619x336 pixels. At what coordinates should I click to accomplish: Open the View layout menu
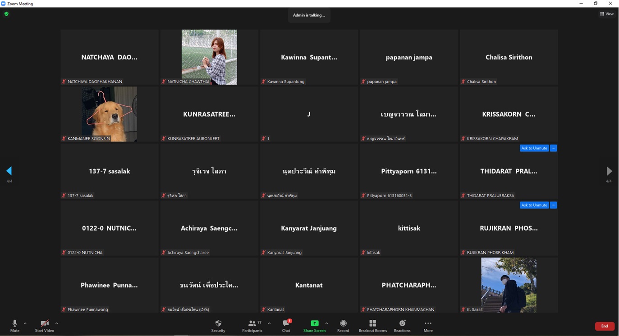coord(606,14)
